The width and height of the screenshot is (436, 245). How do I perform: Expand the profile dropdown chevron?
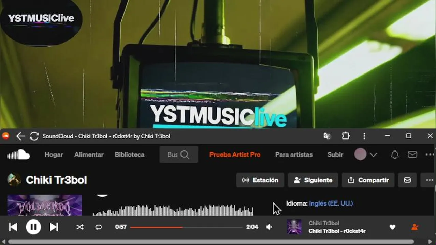[373, 155]
